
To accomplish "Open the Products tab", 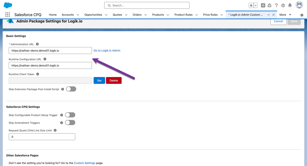I will click(158, 15).
